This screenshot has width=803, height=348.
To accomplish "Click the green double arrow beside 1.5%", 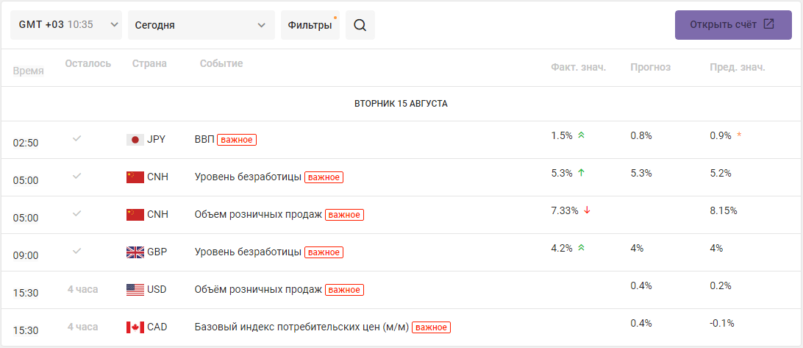I will [581, 135].
